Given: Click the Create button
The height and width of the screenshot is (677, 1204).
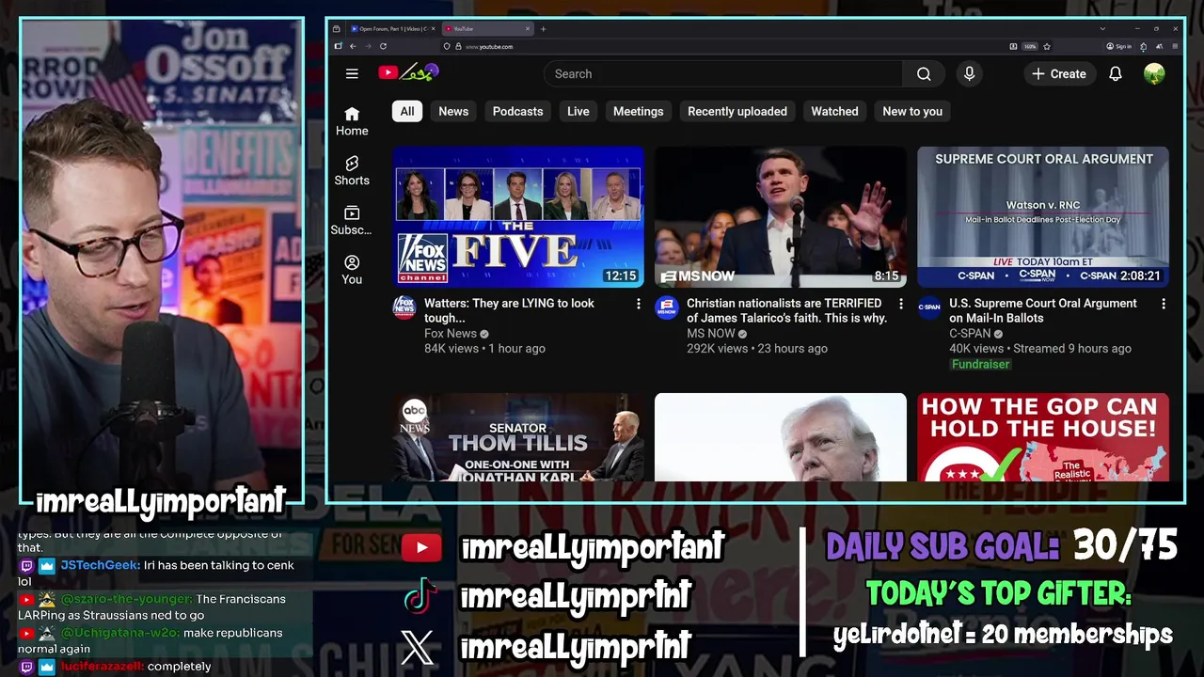Looking at the screenshot, I should point(1058,73).
